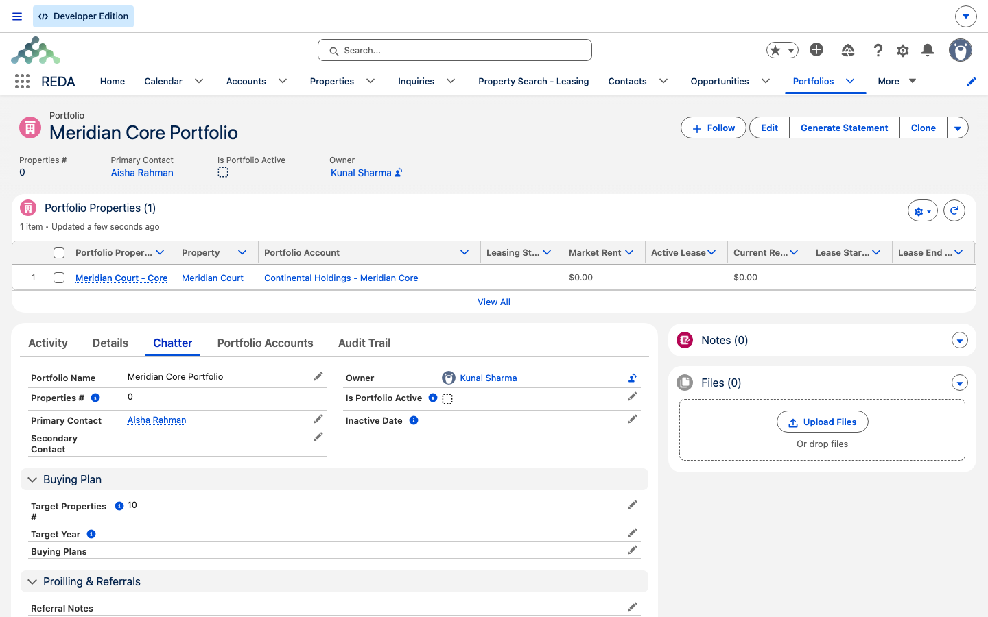
Task: Open the Files card dropdown menu
Action: [960, 383]
